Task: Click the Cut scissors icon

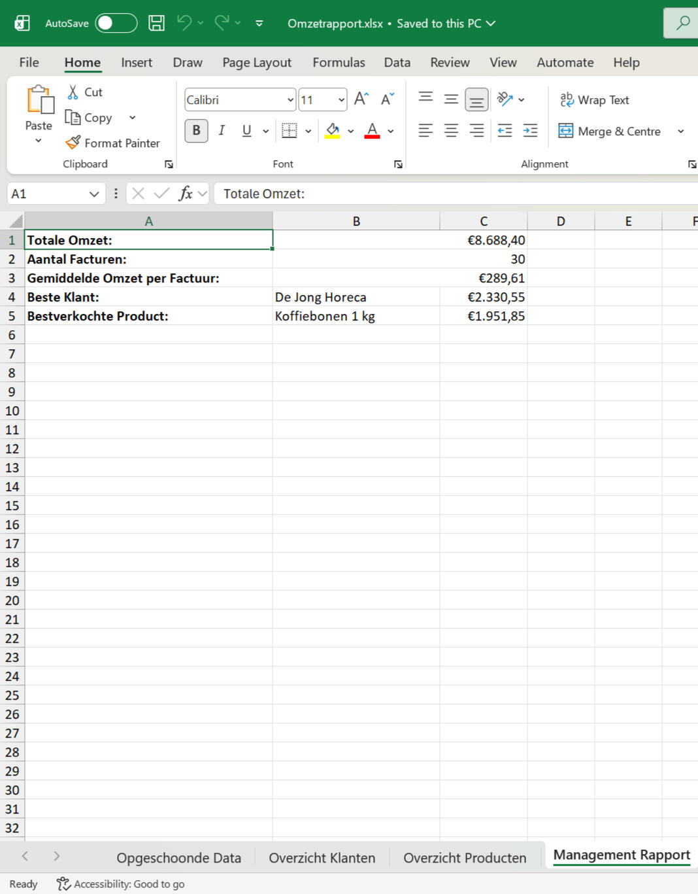Action: 73,92
